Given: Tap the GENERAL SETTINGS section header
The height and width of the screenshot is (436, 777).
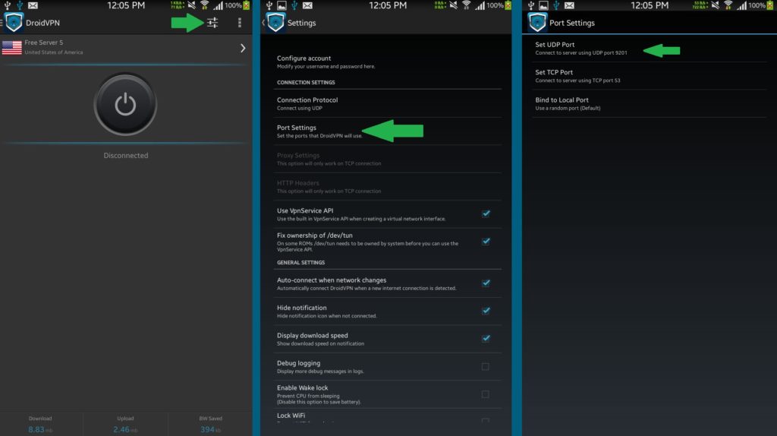Looking at the screenshot, I should 300,262.
